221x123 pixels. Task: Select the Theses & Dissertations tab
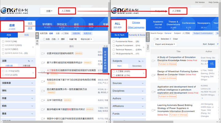click(x=173, y=24)
